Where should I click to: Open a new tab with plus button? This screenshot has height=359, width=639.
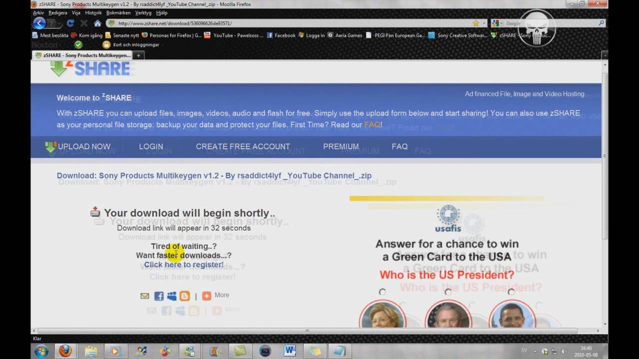[138, 55]
